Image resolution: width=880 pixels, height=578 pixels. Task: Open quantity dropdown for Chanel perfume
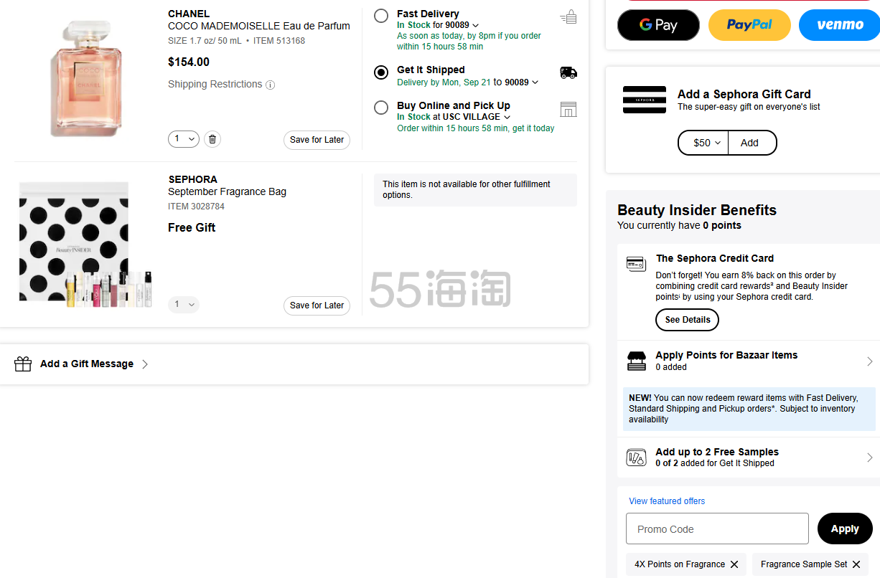point(184,139)
